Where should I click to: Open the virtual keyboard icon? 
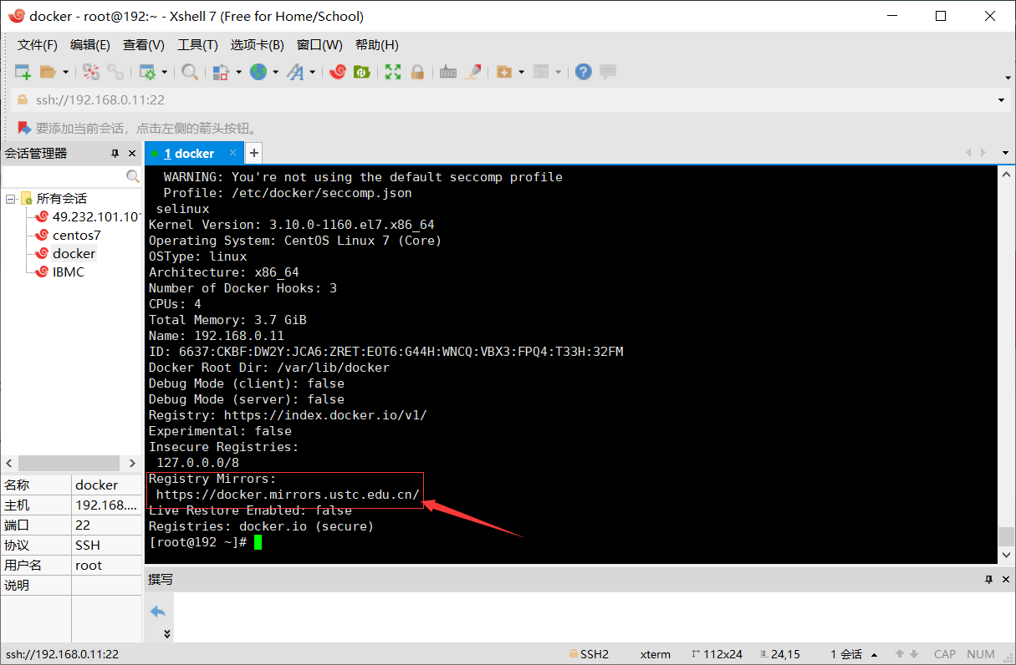tap(448, 72)
